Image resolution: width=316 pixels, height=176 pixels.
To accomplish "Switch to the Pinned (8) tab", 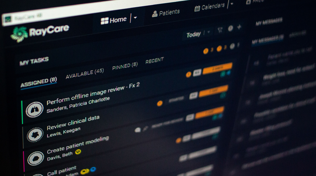I will click(125, 66).
